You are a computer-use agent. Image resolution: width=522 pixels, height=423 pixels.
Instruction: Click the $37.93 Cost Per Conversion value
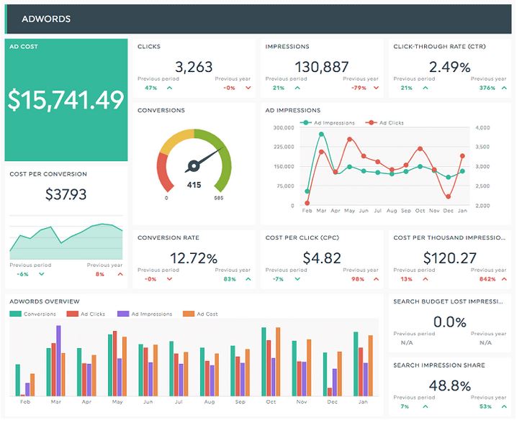[x=66, y=194]
